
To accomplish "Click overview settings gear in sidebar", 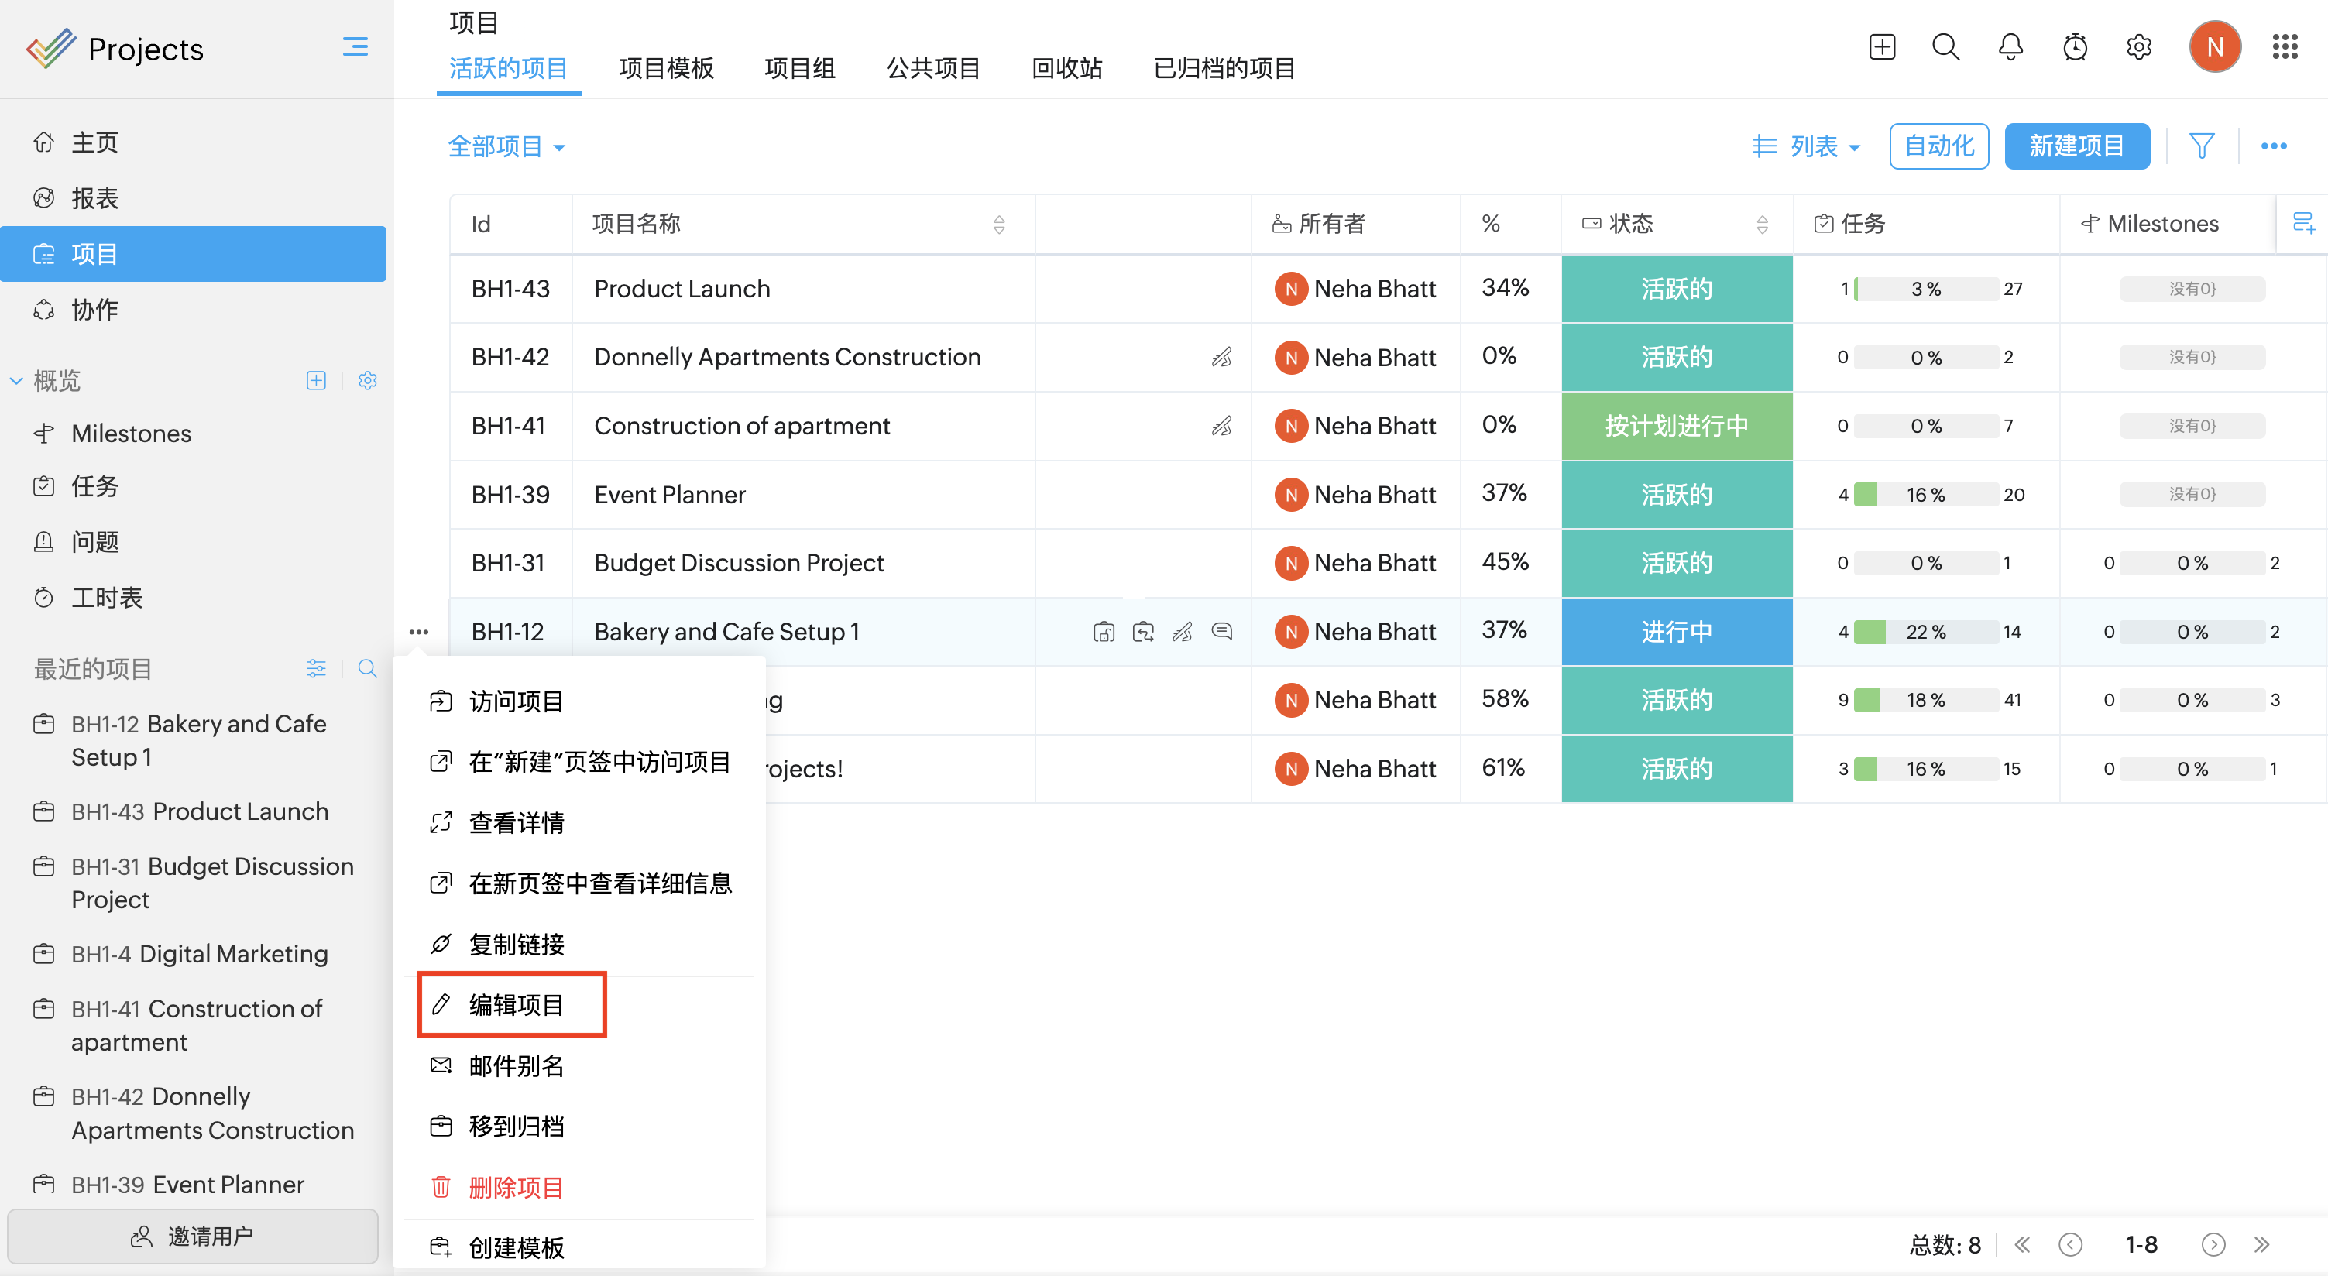I will pos(367,380).
